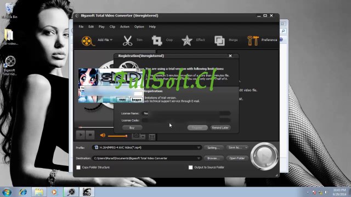Enable Copy Folder Structure checkbox

coord(78,167)
